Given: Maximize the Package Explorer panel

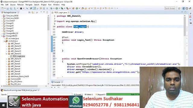Looking at the screenshot, I should (47, 12).
